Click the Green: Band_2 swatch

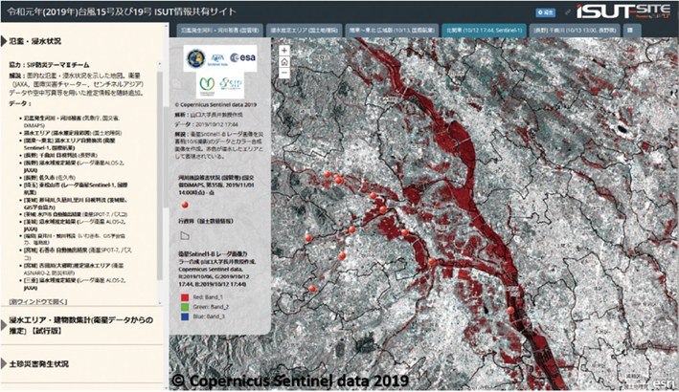point(185,307)
